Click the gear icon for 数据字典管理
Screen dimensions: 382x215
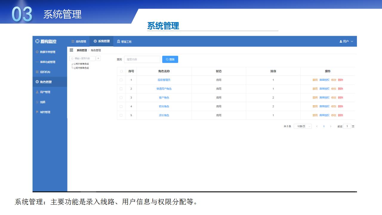37,52
